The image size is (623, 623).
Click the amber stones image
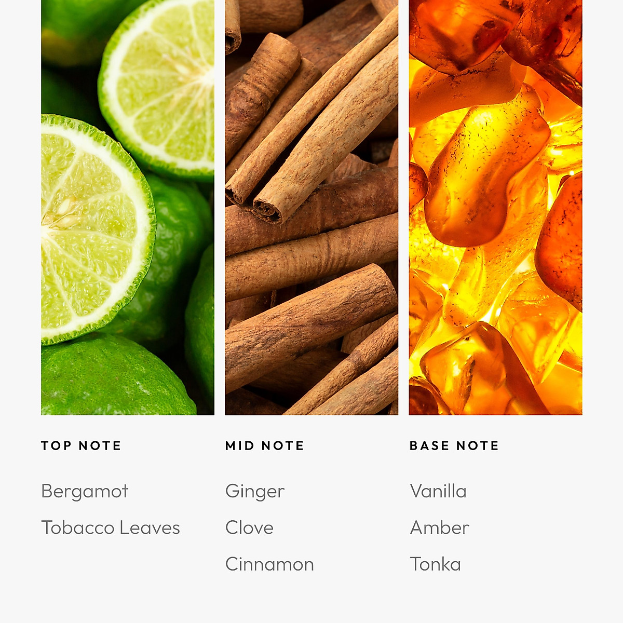pyautogui.click(x=495, y=207)
